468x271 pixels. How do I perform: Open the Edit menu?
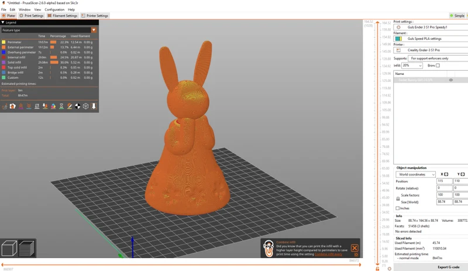point(12,9)
